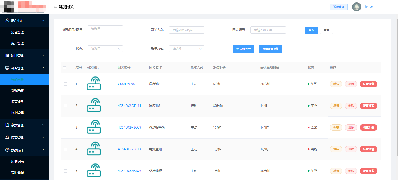The width and height of the screenshot is (398, 180).
Task: Click the 新增网关 button
Action: [243, 49]
